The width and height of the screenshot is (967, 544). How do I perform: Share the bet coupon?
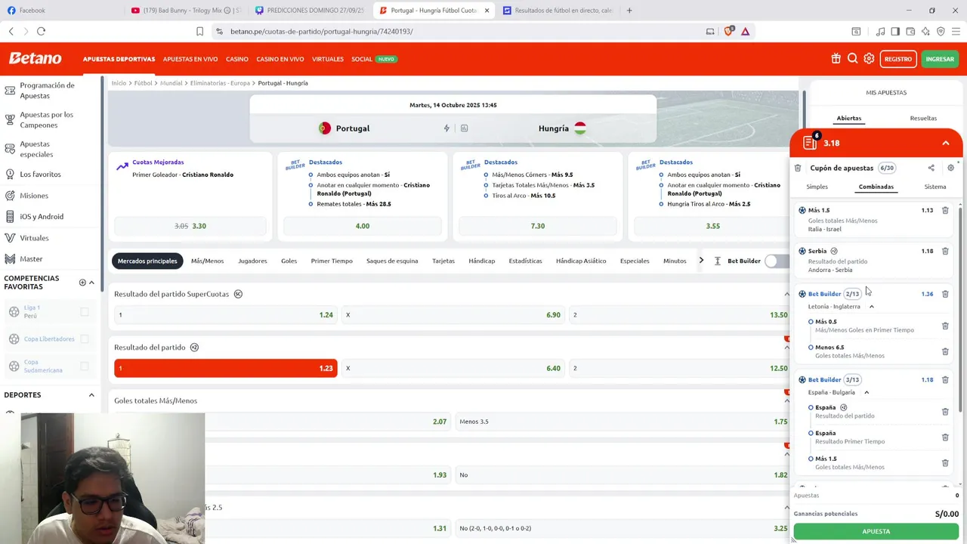[931, 168]
